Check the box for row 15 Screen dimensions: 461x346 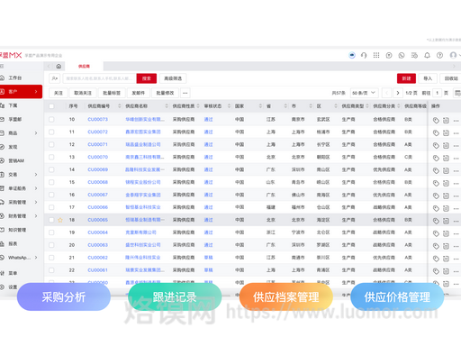tap(51, 182)
